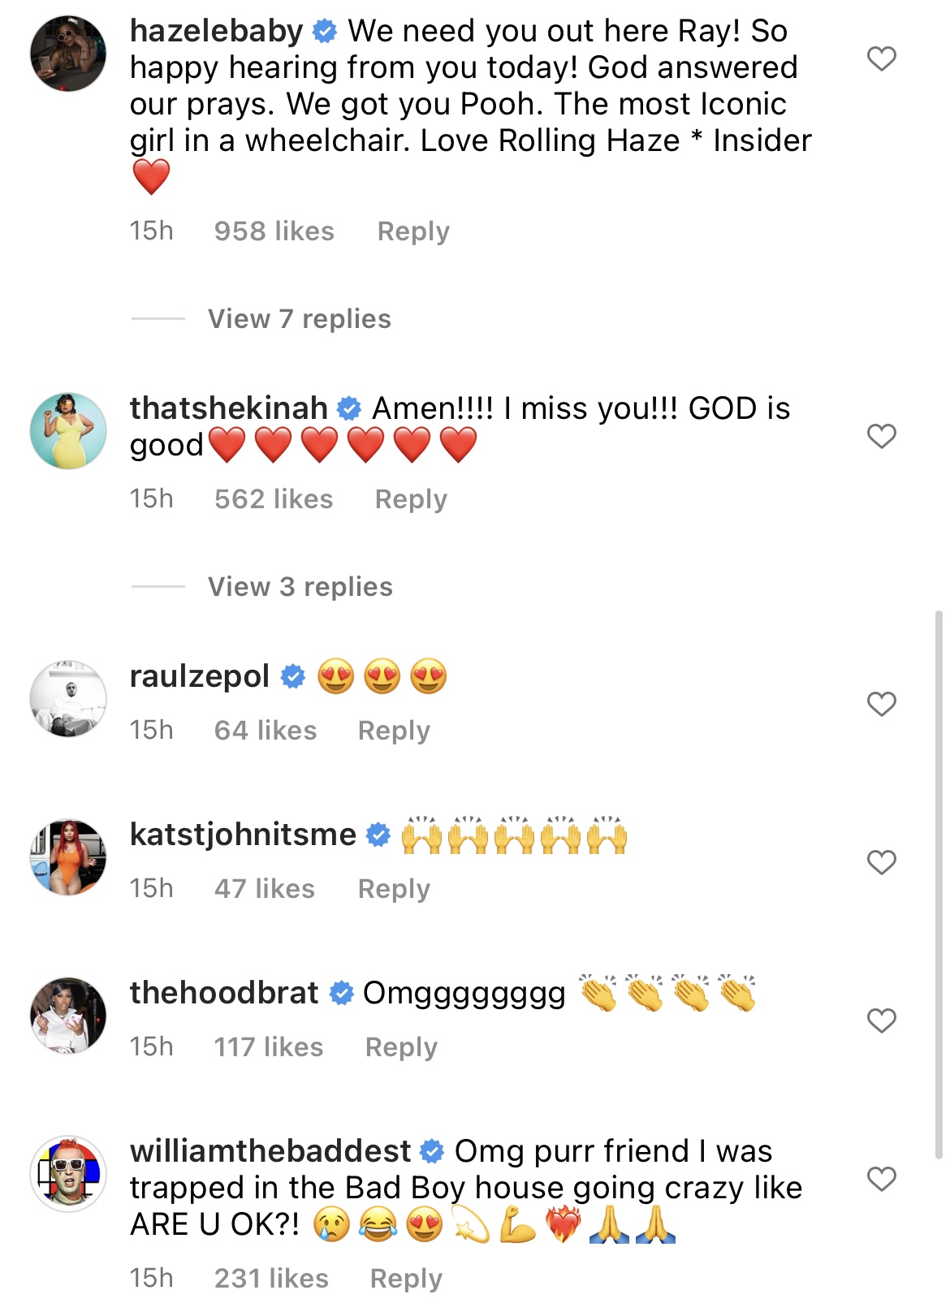Open williamthebaddest's profile avatar
This screenshot has width=950, height=1303.
(x=68, y=1174)
